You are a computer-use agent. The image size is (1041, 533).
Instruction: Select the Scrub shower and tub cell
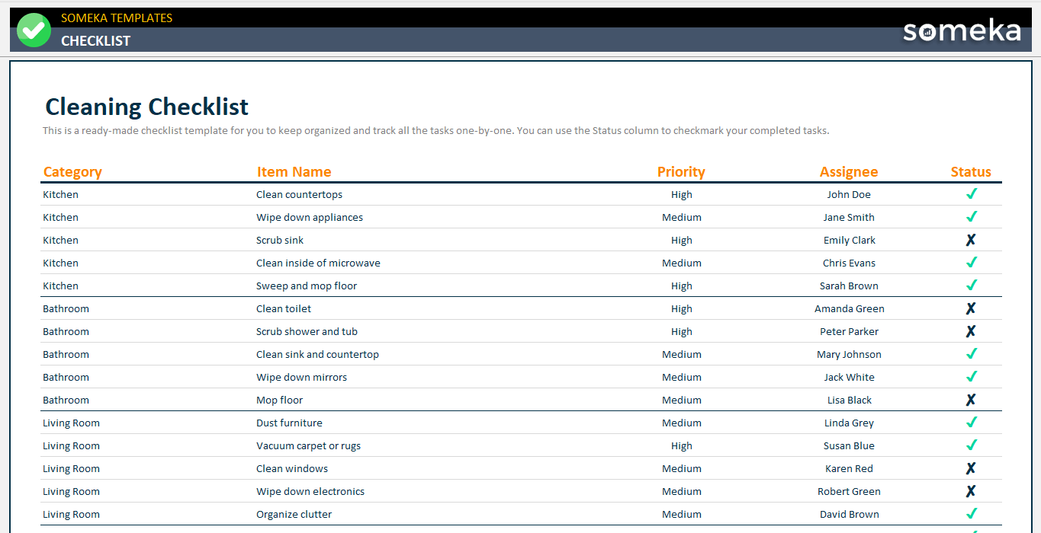tap(307, 332)
